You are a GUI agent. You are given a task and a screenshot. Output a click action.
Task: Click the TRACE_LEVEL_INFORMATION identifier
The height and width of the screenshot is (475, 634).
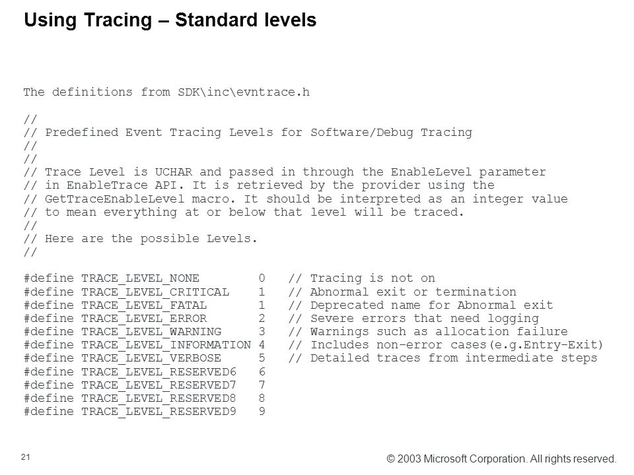166,345
